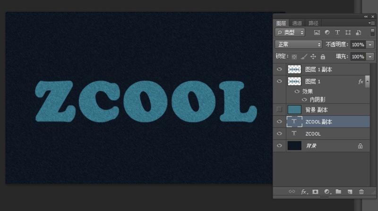Filter layers by pixel image icon
Viewport: 378px width, 211px height.
click(x=317, y=32)
